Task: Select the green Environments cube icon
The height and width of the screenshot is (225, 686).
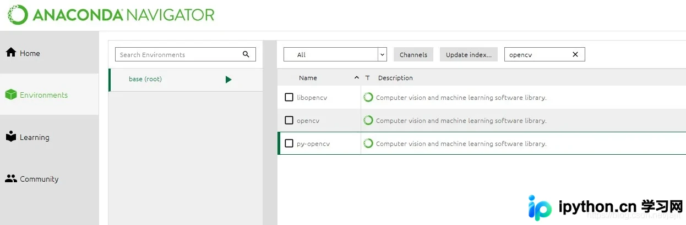Action: pos(10,95)
